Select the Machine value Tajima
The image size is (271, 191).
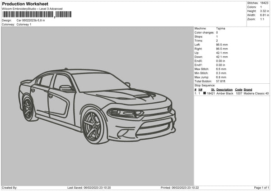coord(220,28)
